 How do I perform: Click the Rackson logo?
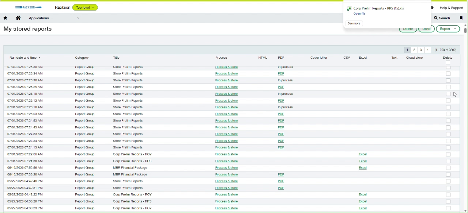coord(29,7)
